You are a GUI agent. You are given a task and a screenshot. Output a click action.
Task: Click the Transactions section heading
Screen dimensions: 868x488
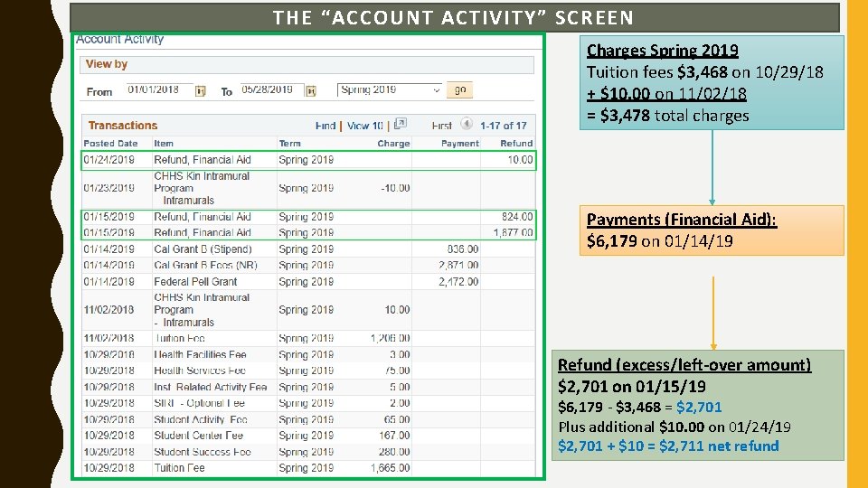click(x=123, y=126)
